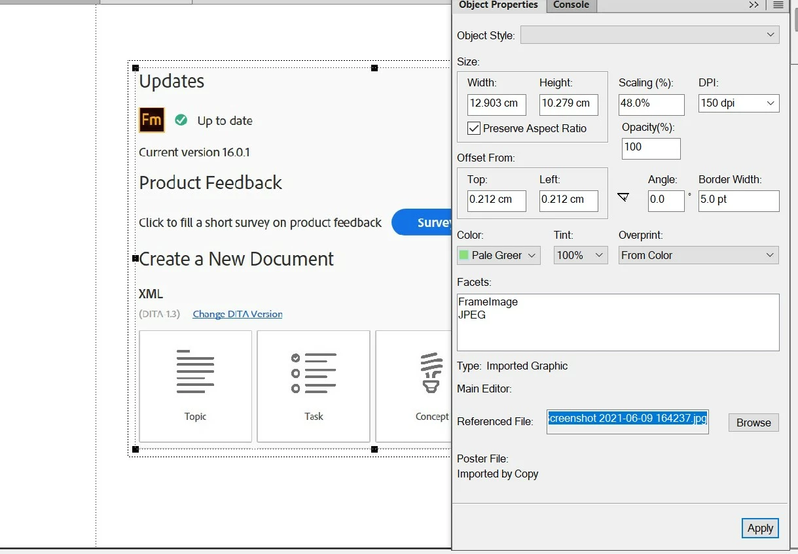Open the DPI dropdown
Image resolution: width=798 pixels, height=554 pixels.
click(739, 103)
